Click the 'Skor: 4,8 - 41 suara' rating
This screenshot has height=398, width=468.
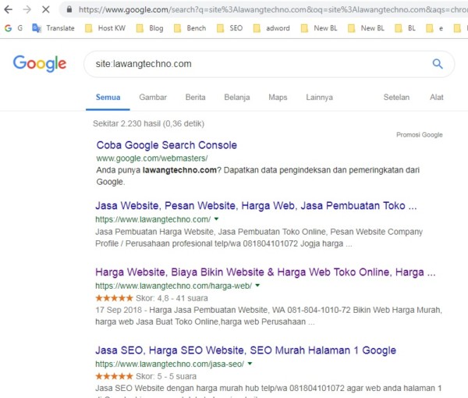pos(172,298)
